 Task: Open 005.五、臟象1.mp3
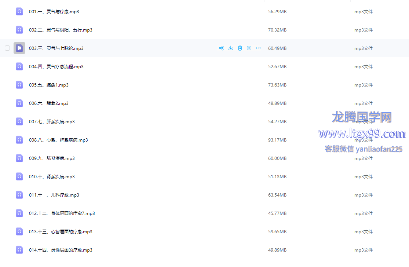(x=49, y=85)
